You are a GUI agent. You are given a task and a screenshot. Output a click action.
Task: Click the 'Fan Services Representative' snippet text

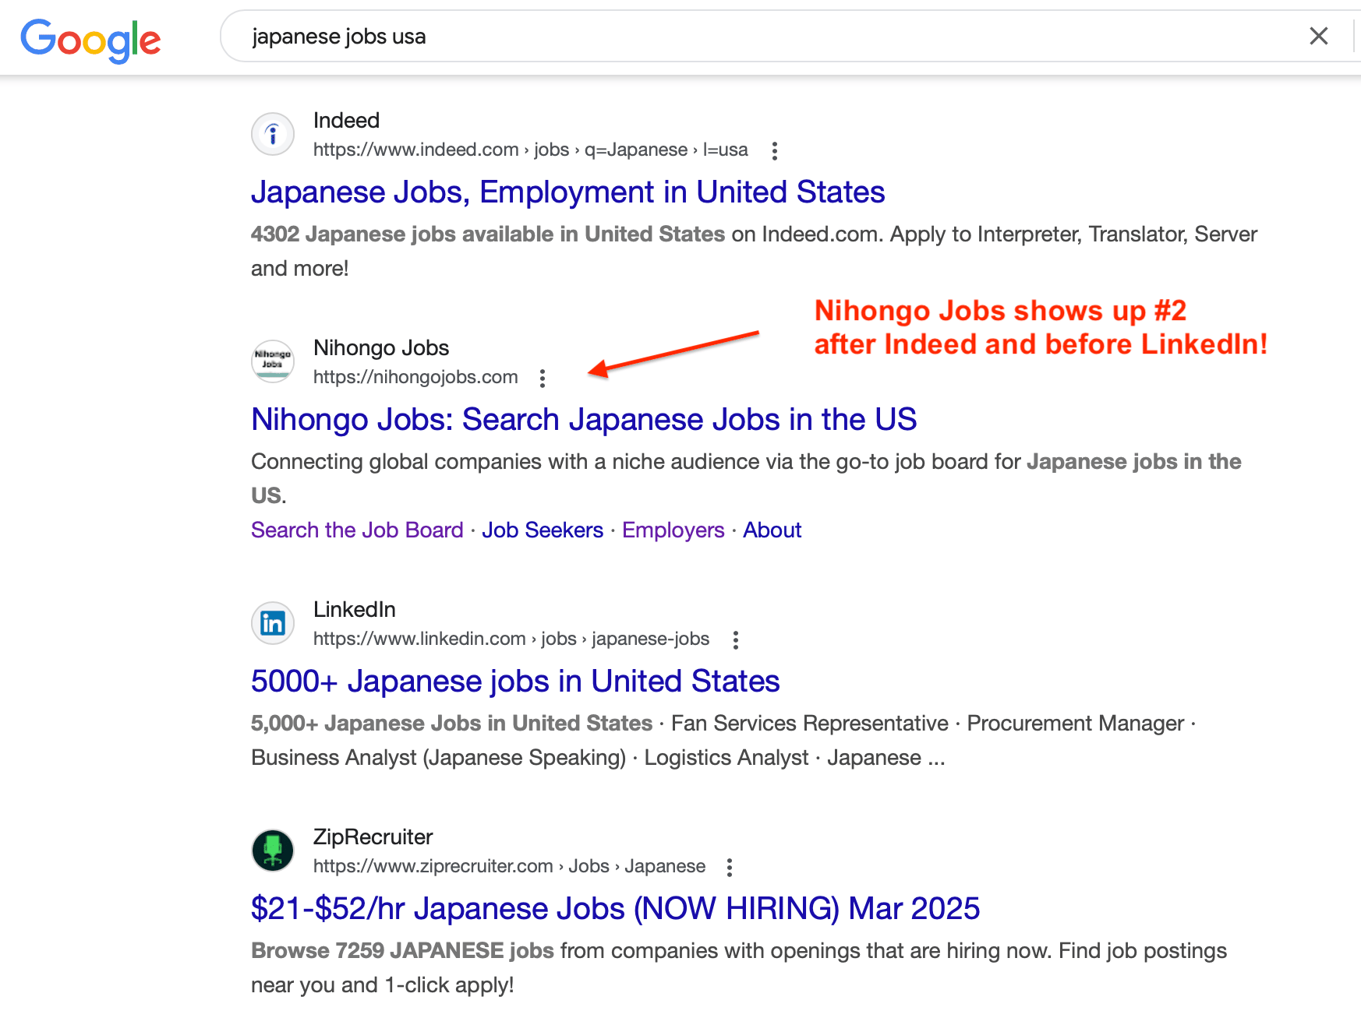(x=810, y=723)
